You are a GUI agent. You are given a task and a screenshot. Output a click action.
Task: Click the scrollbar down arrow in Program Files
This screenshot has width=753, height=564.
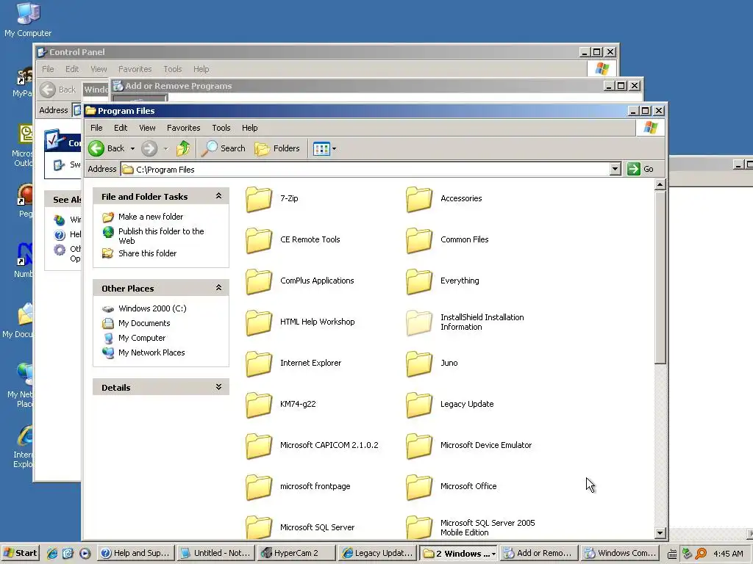[660, 533]
